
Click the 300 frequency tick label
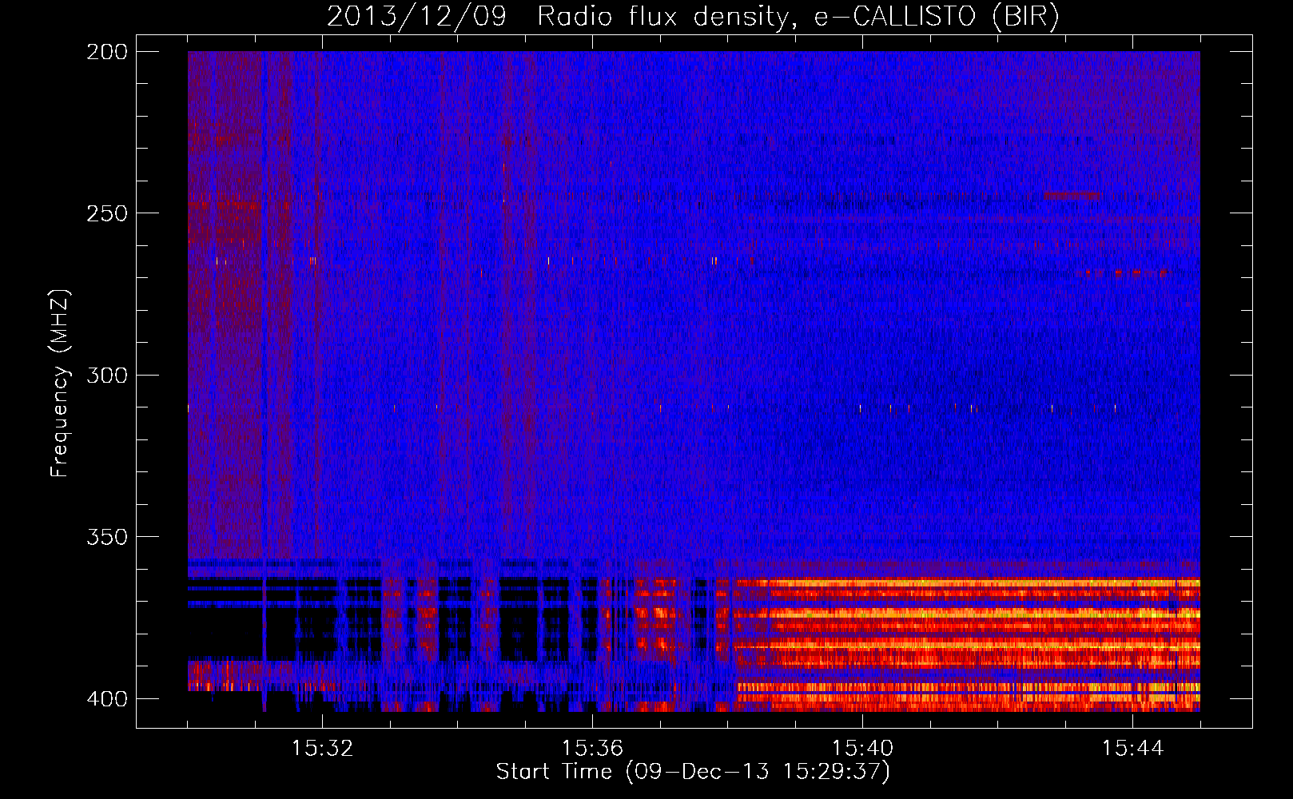106,375
